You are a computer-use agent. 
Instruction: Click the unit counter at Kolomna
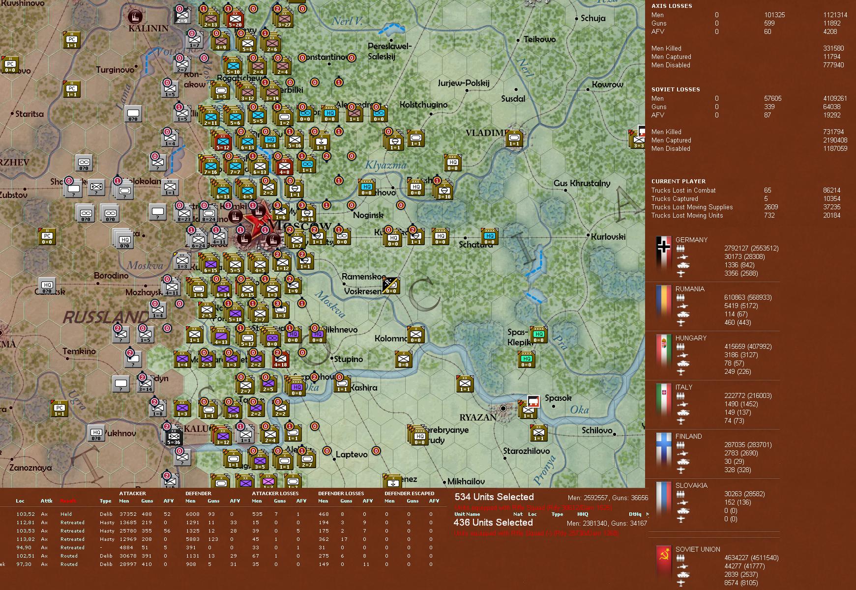coord(416,334)
